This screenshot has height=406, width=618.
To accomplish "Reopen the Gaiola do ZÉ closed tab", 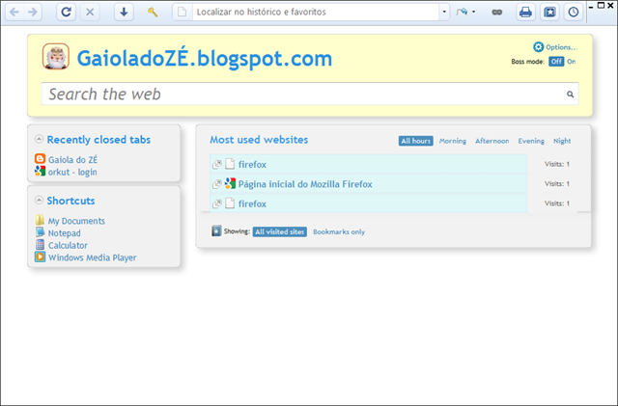I will (73, 159).
